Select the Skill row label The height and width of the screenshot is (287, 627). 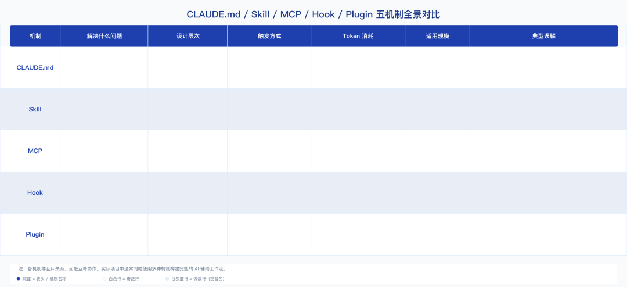point(35,109)
